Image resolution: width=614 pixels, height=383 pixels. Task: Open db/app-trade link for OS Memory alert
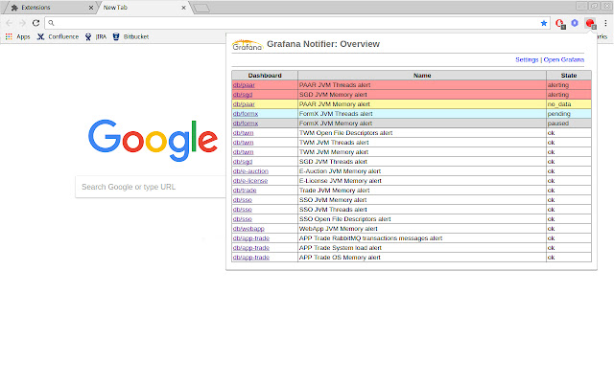tap(251, 258)
